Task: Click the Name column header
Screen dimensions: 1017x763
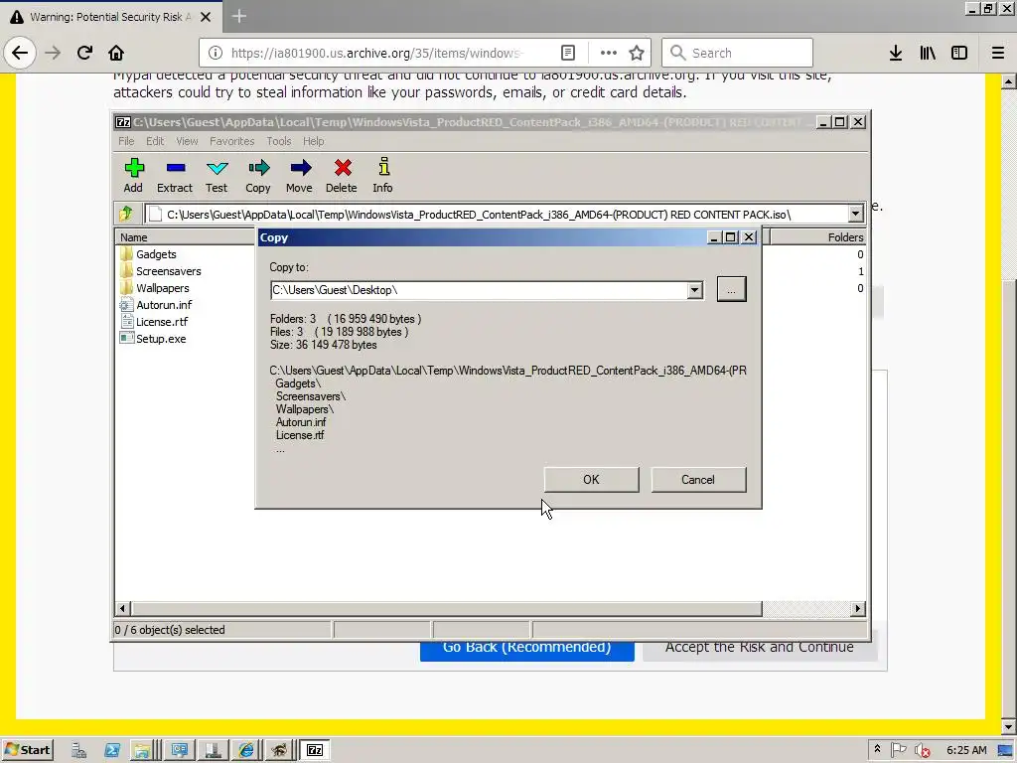Action: coord(186,237)
